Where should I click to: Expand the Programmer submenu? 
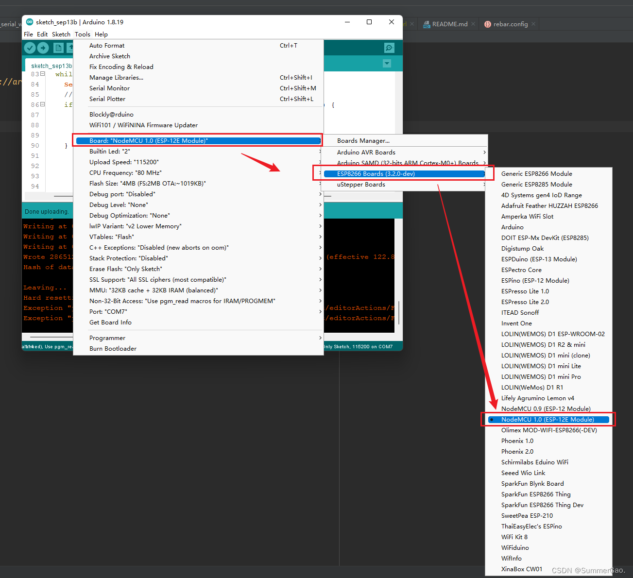tap(198, 338)
